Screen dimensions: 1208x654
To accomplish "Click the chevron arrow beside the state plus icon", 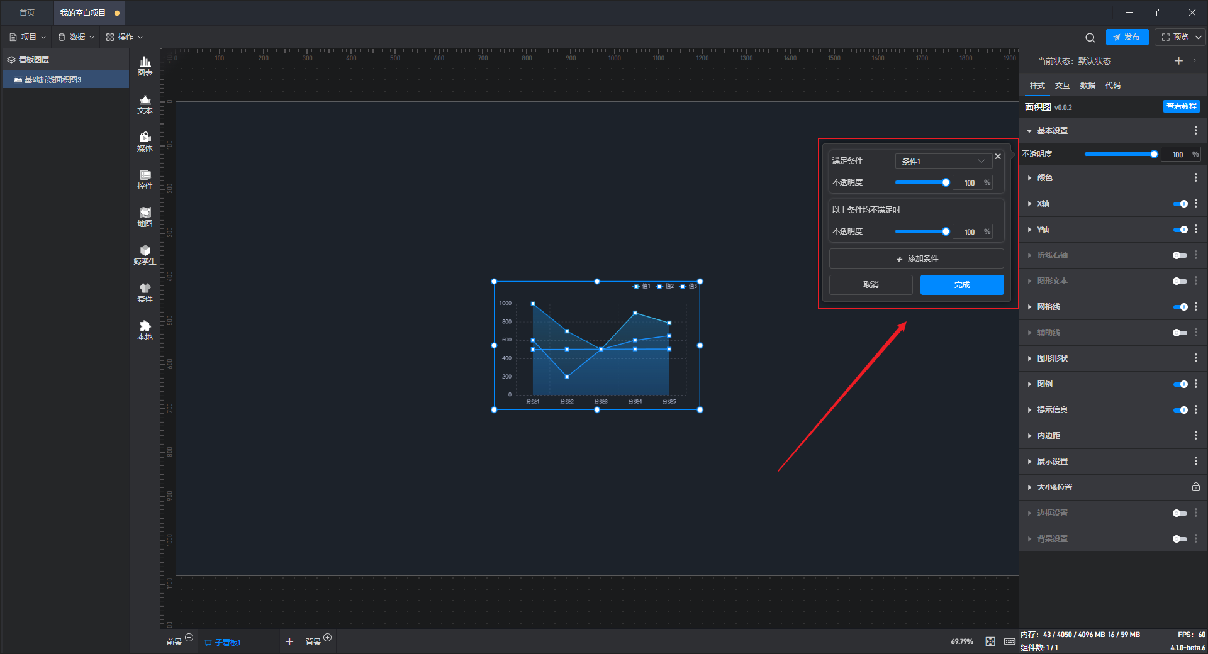I will point(1194,61).
